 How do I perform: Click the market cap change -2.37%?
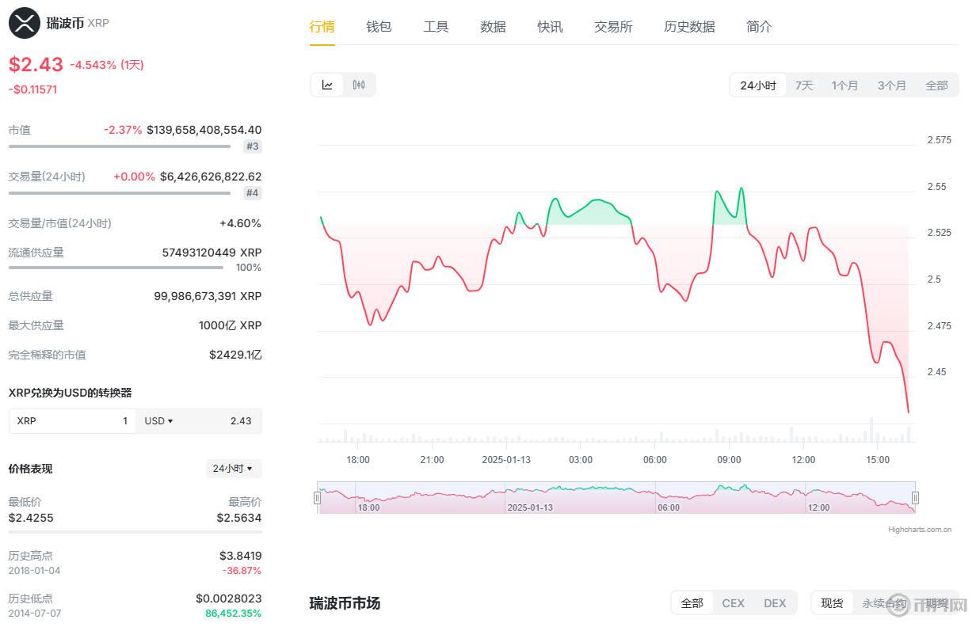click(123, 130)
